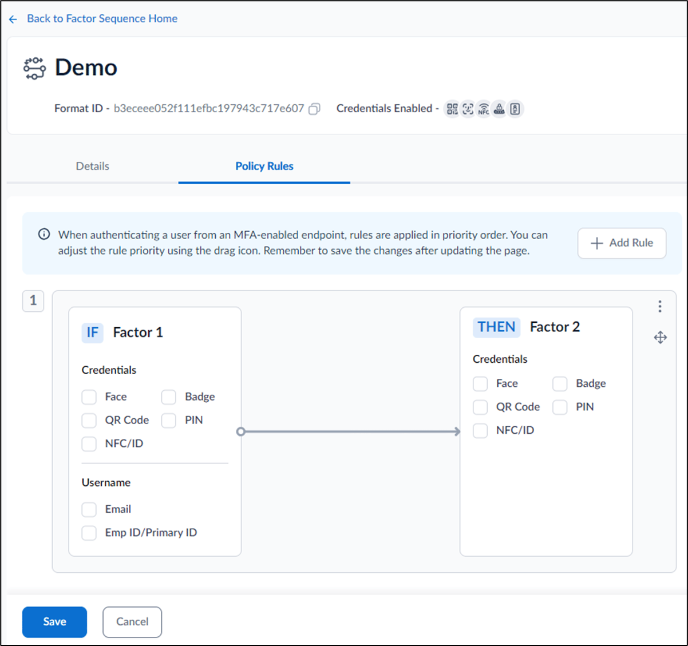688x646 pixels.
Task: Click the THEN label of Factor 2
Action: coord(496,327)
